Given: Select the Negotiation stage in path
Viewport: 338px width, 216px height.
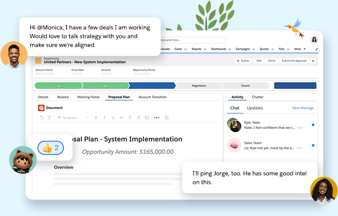Looking at the screenshot, I should (x=198, y=86).
